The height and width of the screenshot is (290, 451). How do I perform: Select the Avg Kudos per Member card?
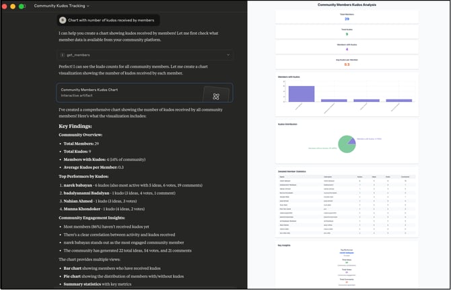coord(347,62)
